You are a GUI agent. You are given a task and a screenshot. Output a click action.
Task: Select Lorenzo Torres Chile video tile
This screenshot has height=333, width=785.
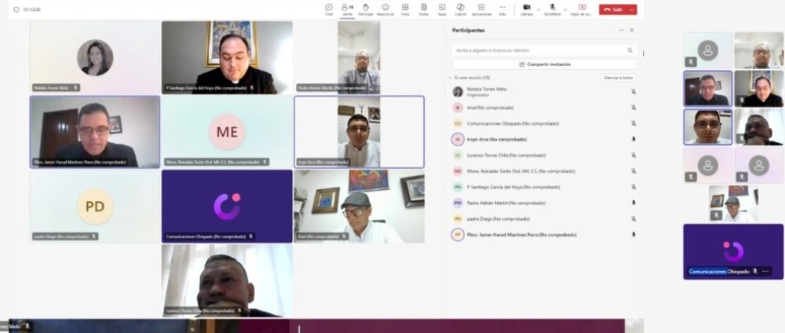click(227, 280)
